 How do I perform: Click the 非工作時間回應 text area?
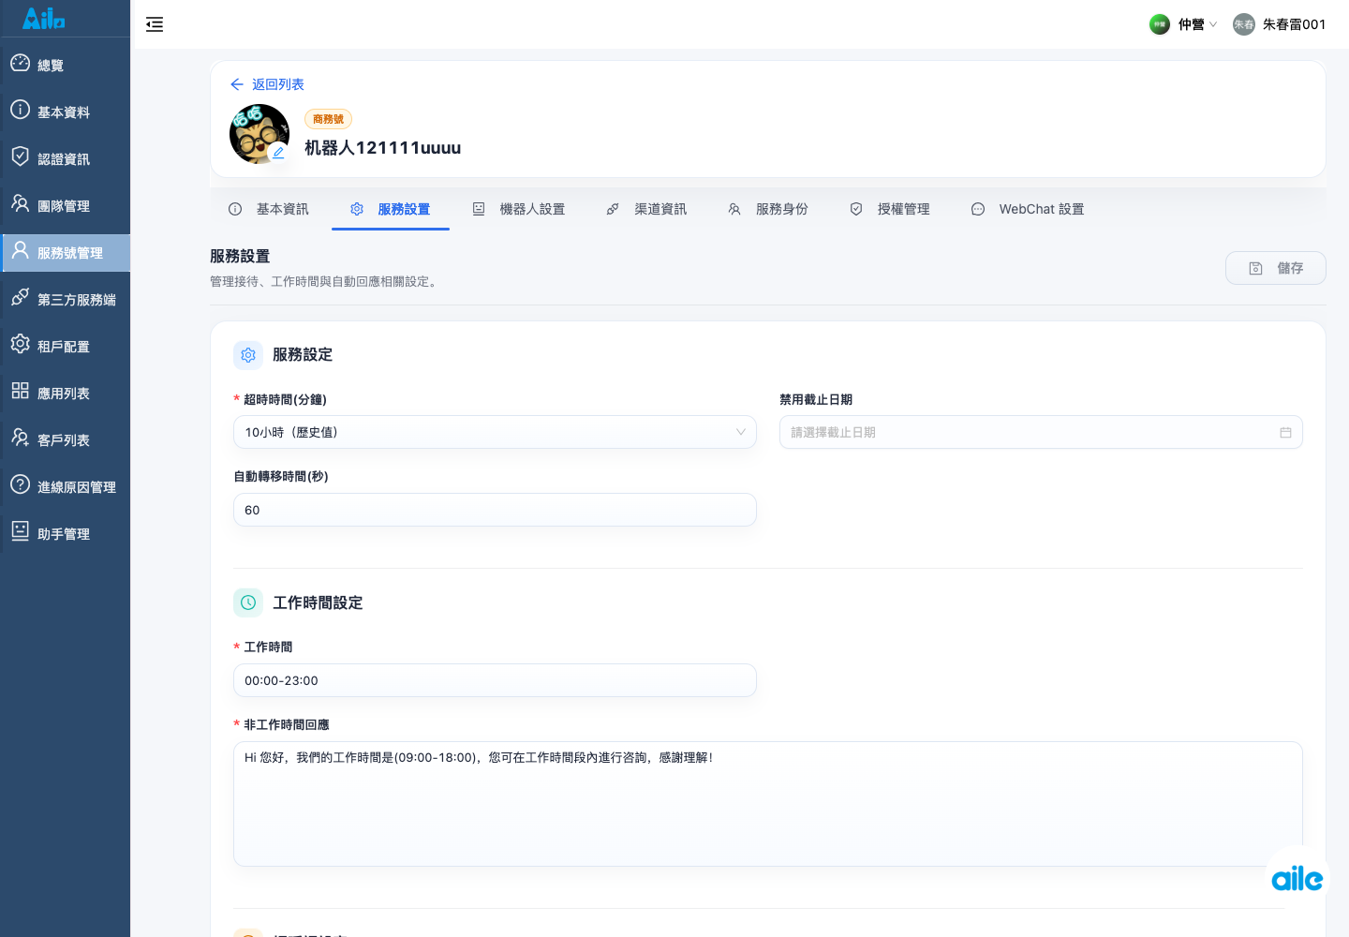(768, 804)
